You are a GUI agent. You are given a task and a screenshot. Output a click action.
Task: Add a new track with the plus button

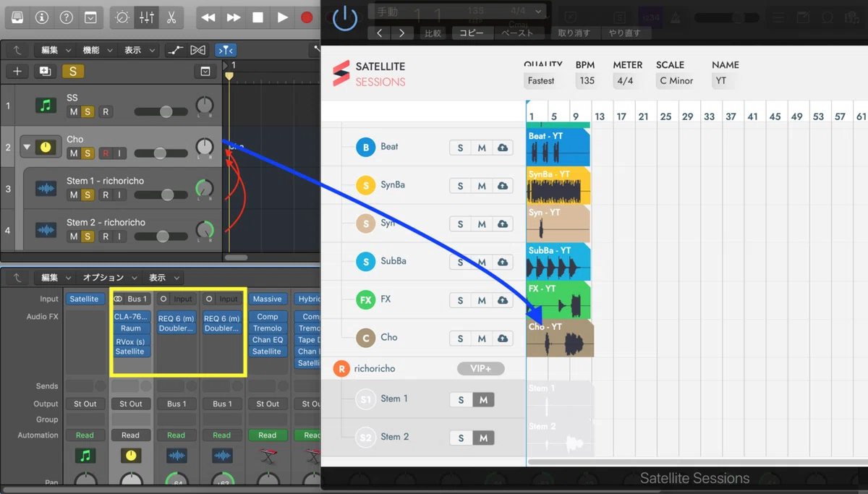pos(17,71)
